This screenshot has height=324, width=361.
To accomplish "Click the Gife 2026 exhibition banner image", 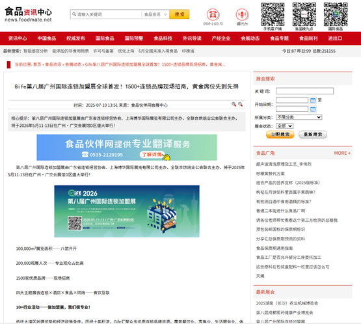I will 127,211.
